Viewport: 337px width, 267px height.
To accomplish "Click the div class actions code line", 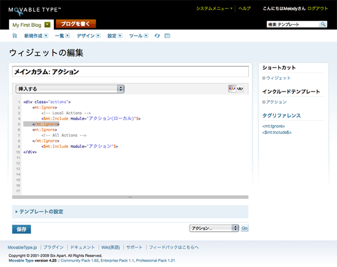I will click(47, 102).
